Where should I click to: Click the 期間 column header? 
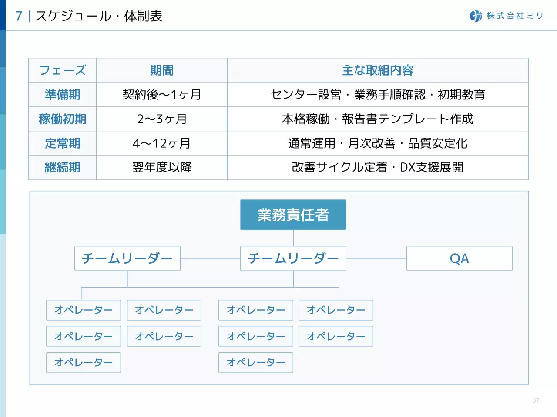[161, 70]
